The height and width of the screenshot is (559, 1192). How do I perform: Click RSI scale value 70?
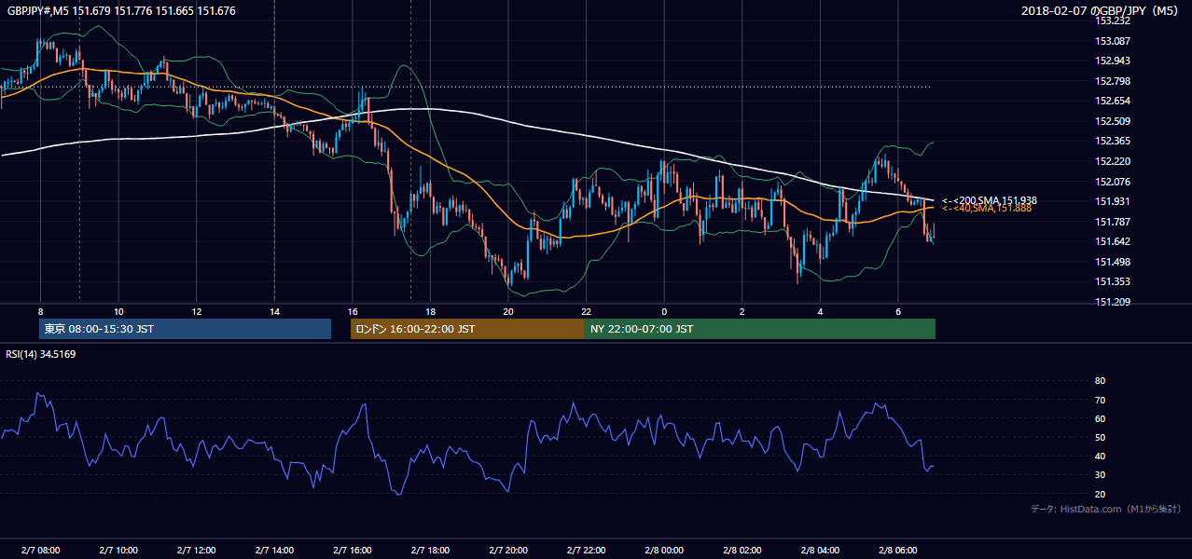[x=1101, y=400]
